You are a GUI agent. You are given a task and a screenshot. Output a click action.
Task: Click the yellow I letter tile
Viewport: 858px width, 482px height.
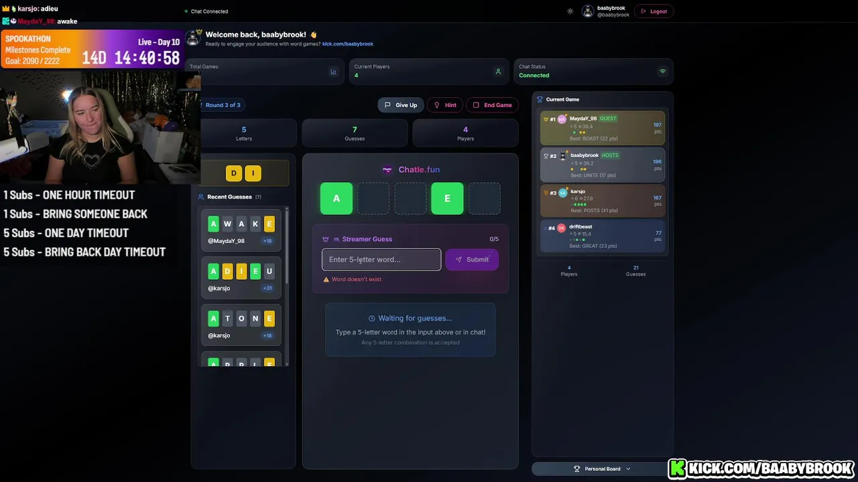point(253,173)
